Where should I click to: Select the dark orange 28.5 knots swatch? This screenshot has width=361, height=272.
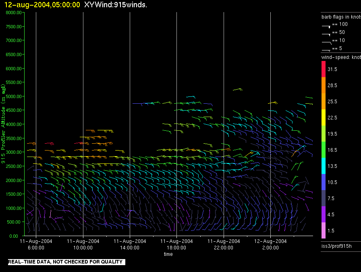tap(324, 85)
